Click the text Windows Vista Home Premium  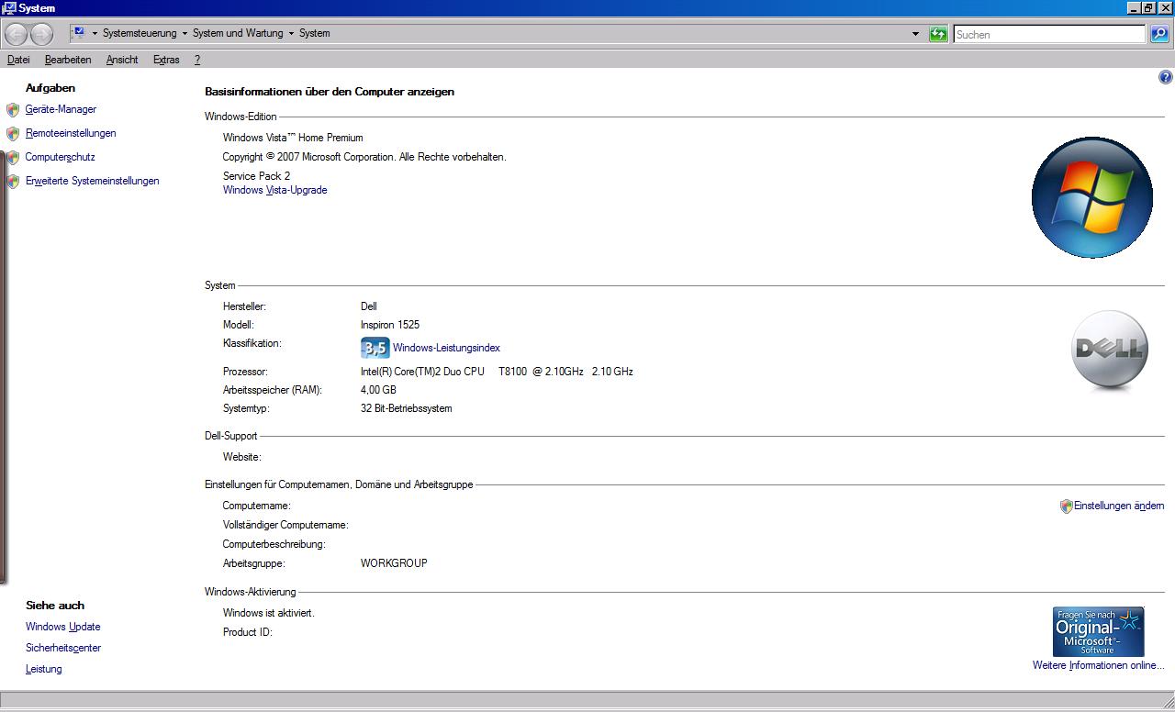click(293, 138)
